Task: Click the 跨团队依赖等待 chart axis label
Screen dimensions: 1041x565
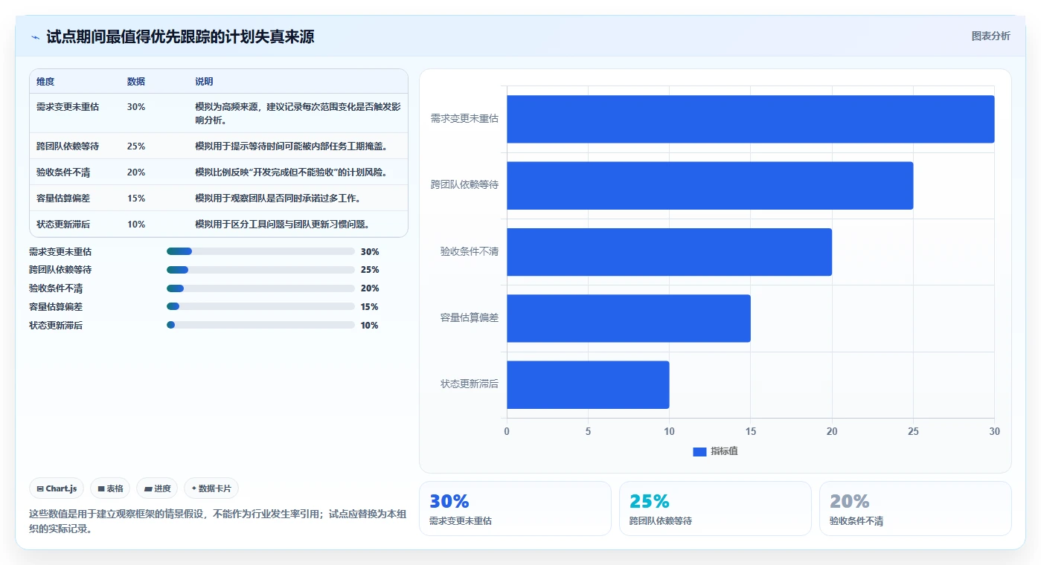Action: click(464, 184)
